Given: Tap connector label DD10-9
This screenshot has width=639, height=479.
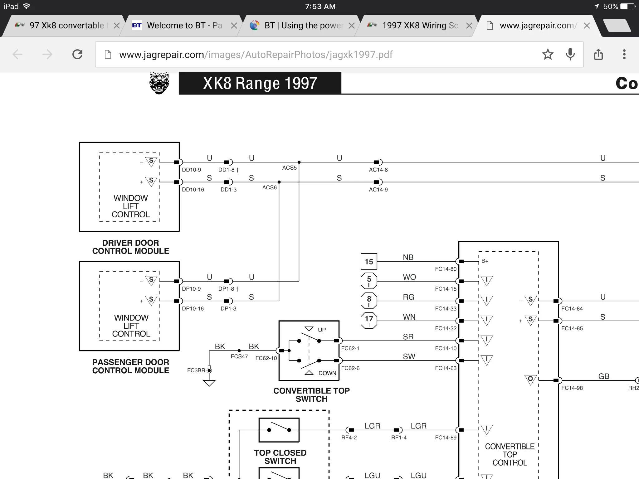Looking at the screenshot, I should pos(191,170).
